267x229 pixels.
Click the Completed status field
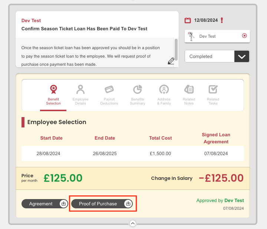click(x=217, y=56)
